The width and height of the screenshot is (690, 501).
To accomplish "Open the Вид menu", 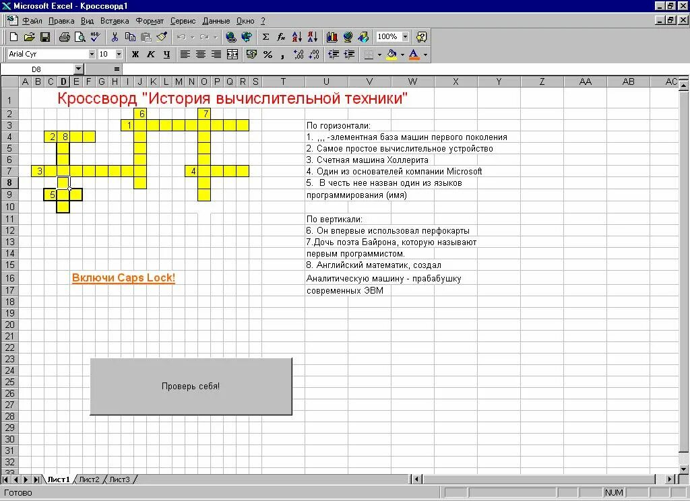I will (x=87, y=21).
